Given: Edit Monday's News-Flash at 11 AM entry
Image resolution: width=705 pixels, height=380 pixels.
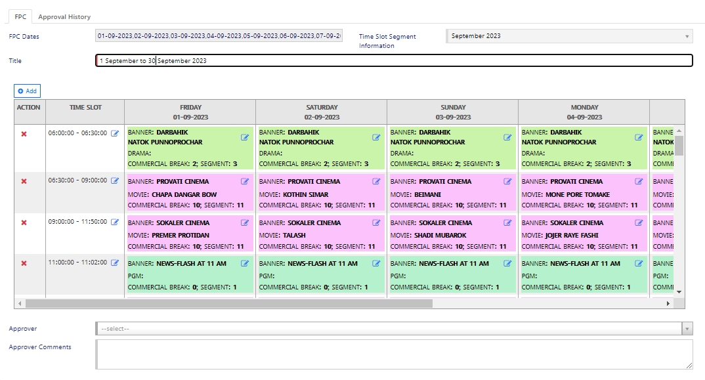Looking at the screenshot, I should (x=639, y=264).
